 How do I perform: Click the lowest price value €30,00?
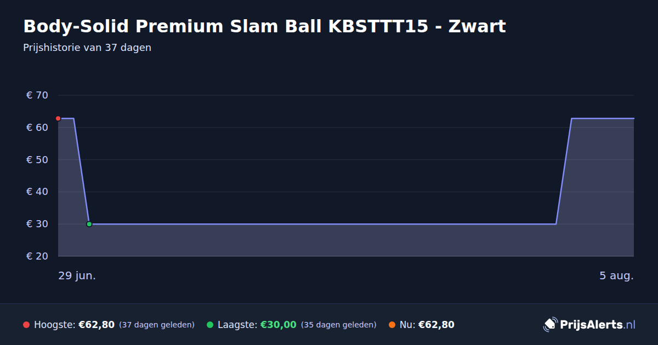278,325
